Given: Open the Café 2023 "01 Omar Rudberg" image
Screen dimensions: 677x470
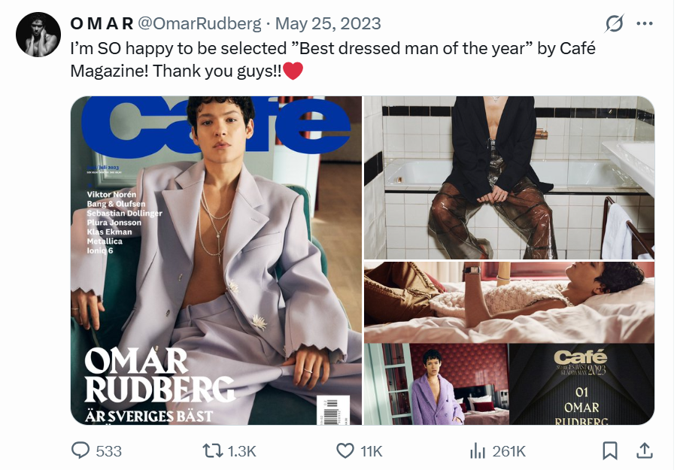Looking at the screenshot, I should [581, 384].
